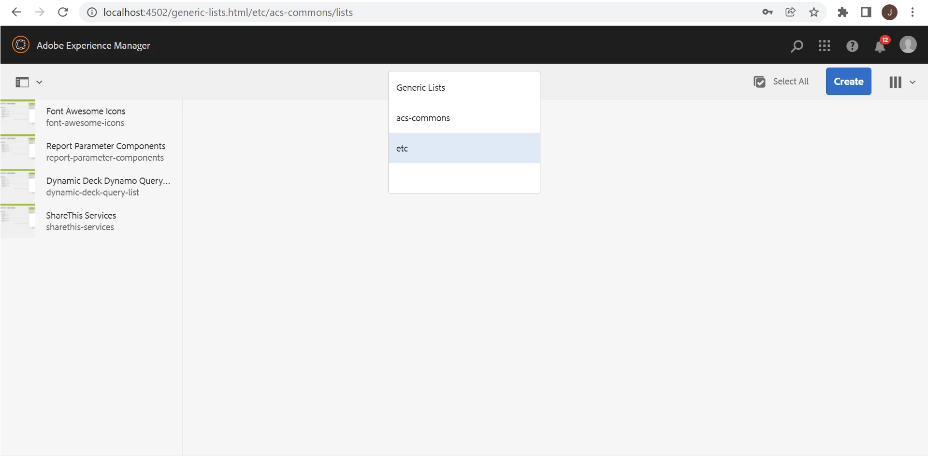
Task: Open the Help question mark icon
Action: click(x=852, y=46)
